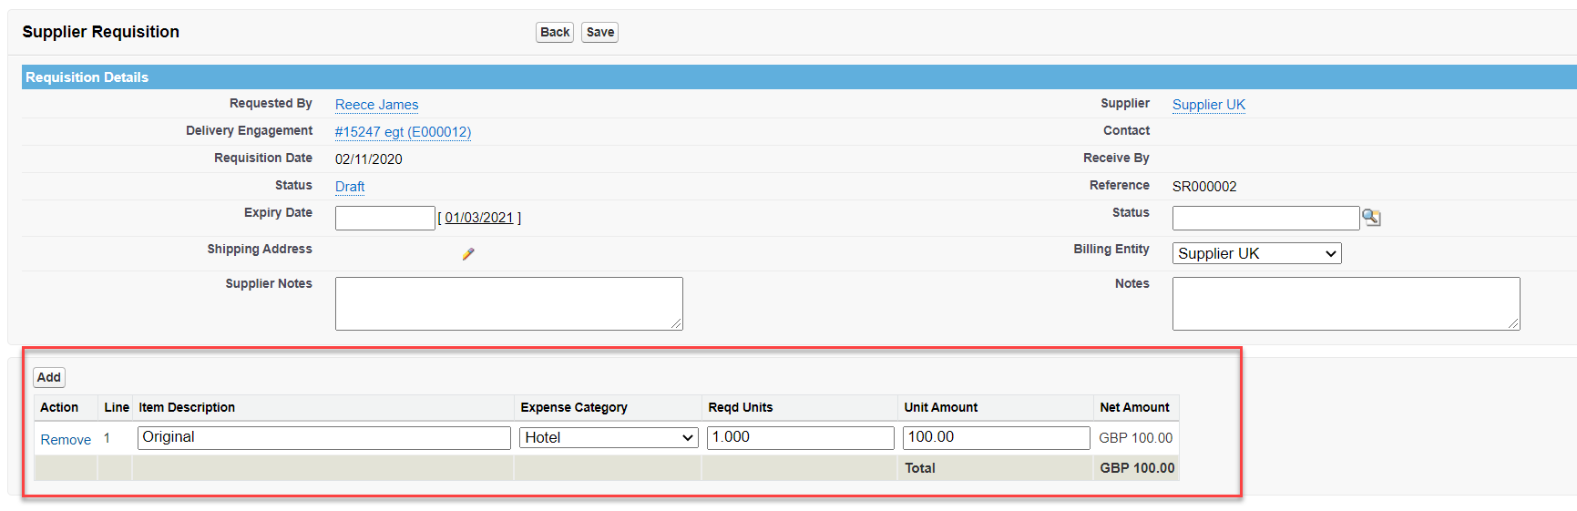Screen dimensions: 1577x511
Task: Select the reference text SR000002
Action: (1204, 187)
